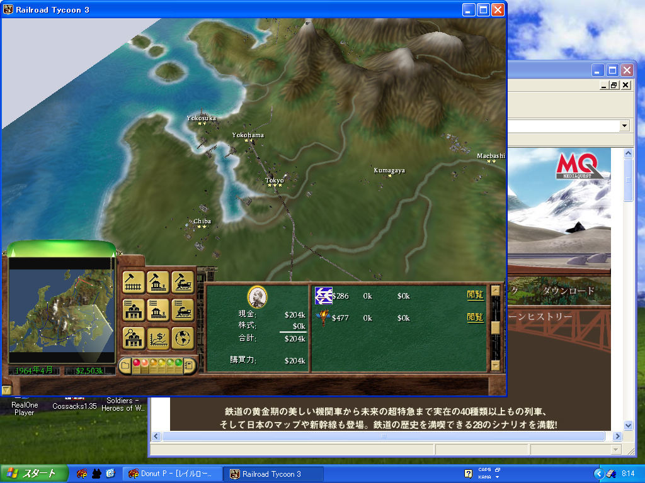Switch to Railroad Tycoon 3 taskbar button

273,474
